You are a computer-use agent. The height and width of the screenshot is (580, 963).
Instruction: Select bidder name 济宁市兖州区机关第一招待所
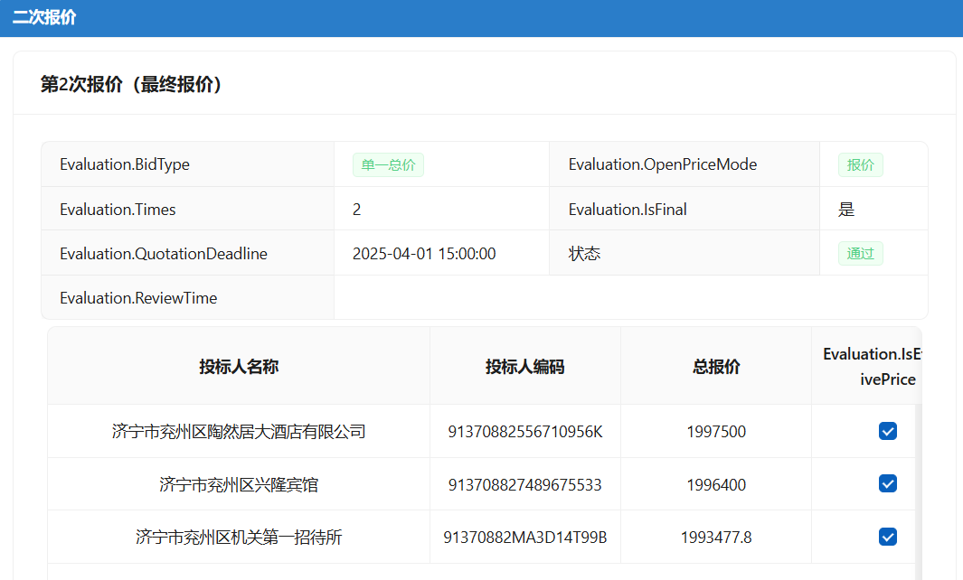click(x=239, y=538)
